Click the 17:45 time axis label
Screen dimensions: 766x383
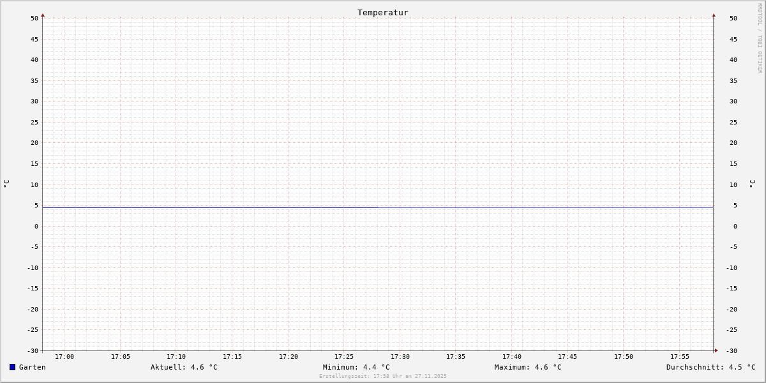567,357
